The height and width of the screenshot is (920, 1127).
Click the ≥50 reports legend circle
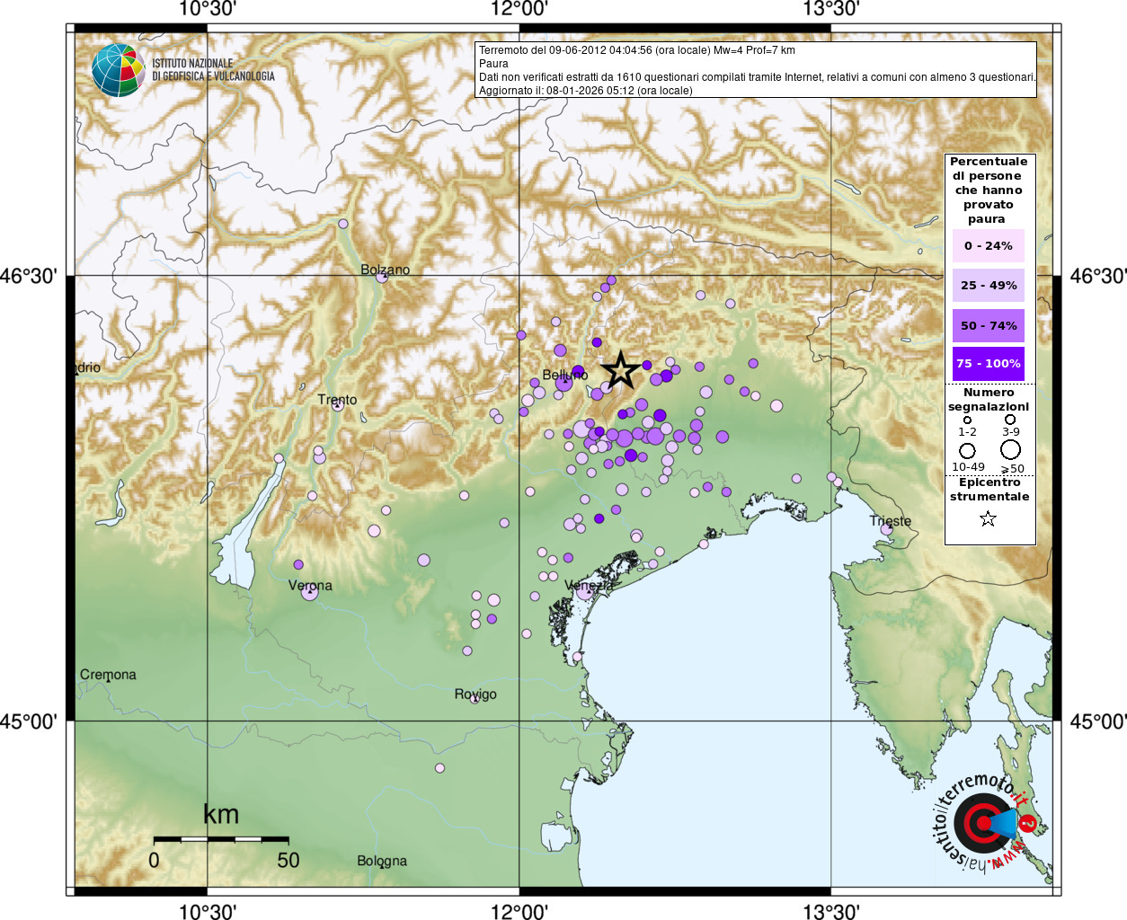1011,449
